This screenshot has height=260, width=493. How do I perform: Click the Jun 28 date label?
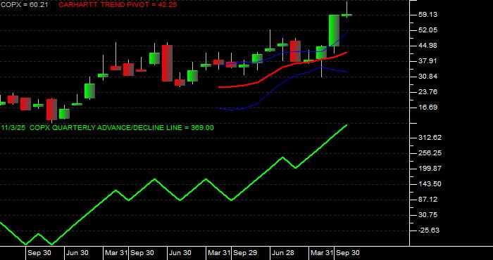pyautogui.click(x=283, y=253)
